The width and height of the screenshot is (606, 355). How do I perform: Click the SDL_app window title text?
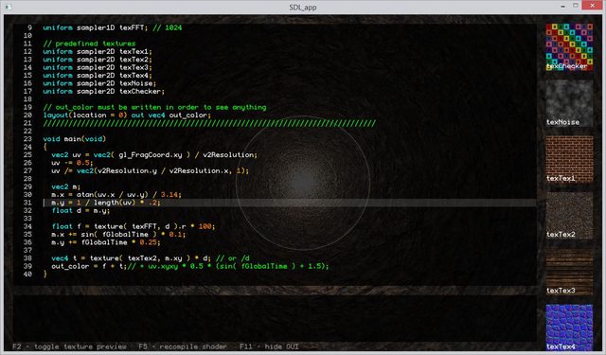pos(303,8)
